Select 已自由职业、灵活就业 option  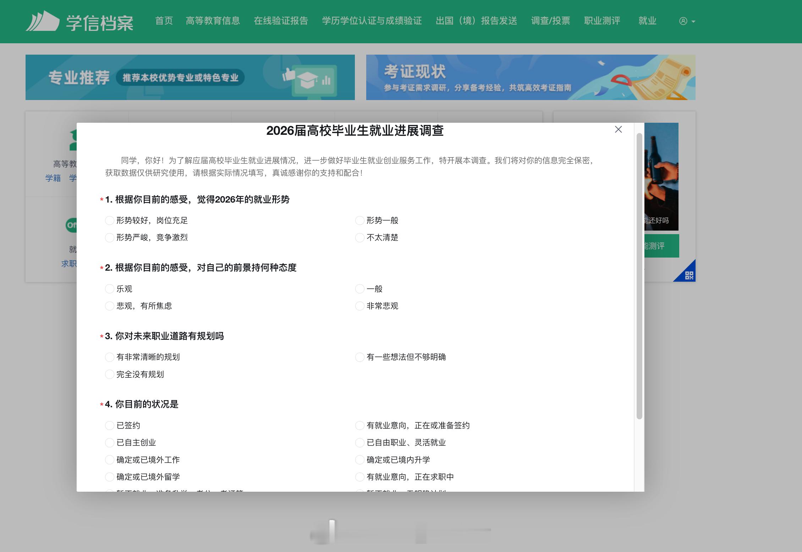pyautogui.click(x=360, y=442)
